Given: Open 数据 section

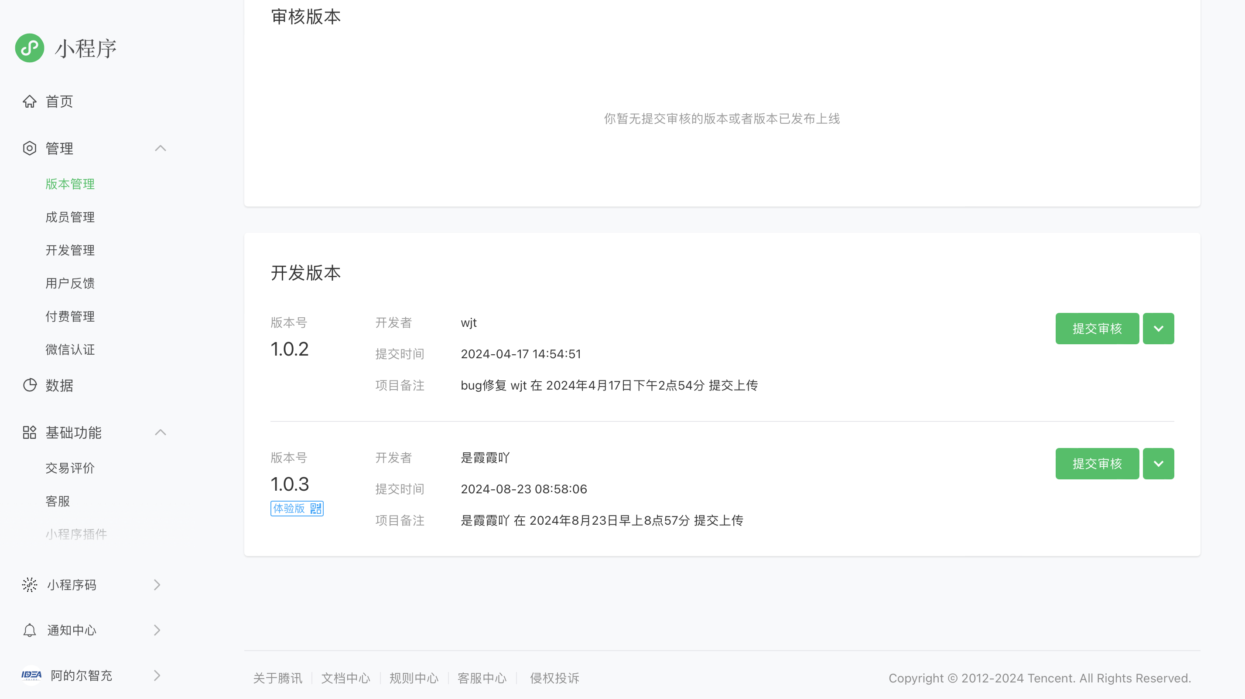Looking at the screenshot, I should tap(59, 385).
